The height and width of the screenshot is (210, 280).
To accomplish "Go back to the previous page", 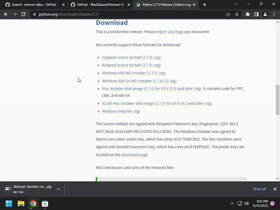I will pyautogui.click(x=6, y=14).
